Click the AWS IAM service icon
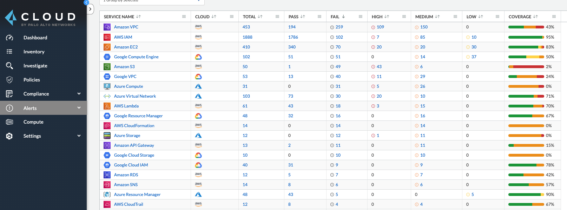Image resolution: width=567 pixels, height=210 pixels. 107,37
